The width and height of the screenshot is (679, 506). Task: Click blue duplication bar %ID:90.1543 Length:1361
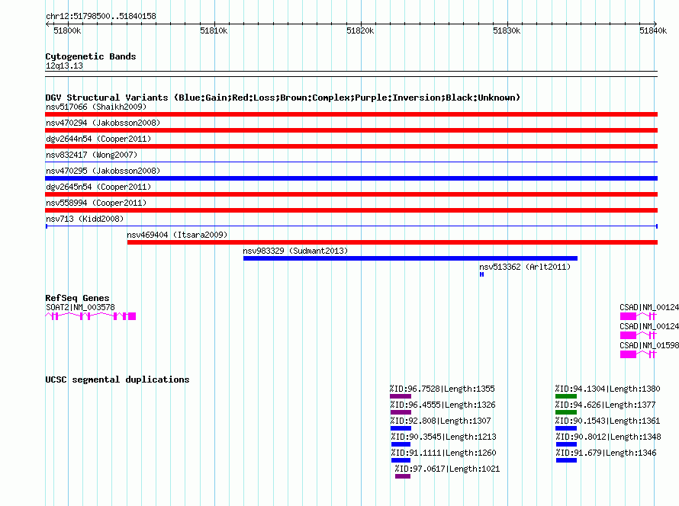tap(566, 428)
